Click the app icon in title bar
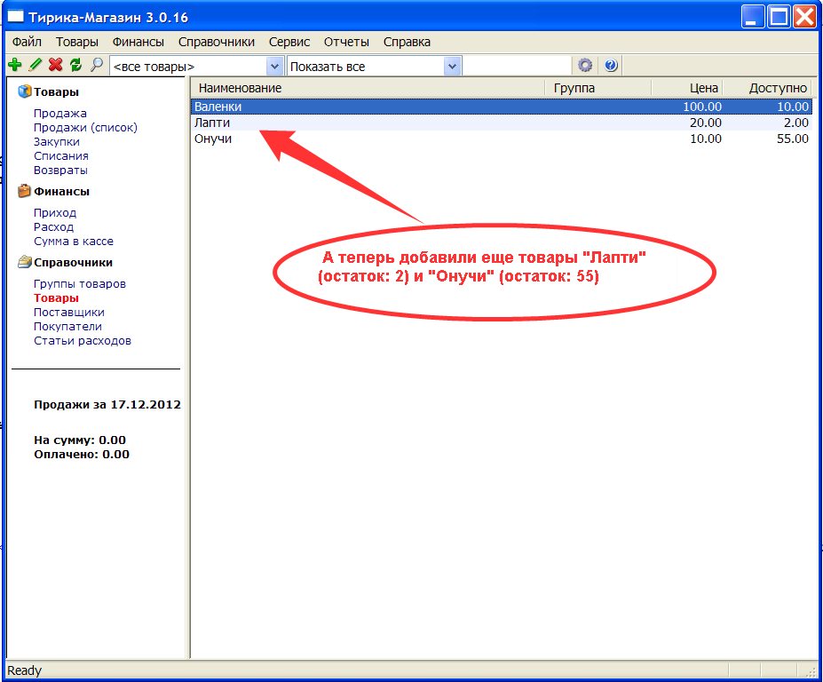The width and height of the screenshot is (823, 682). pos(16,18)
